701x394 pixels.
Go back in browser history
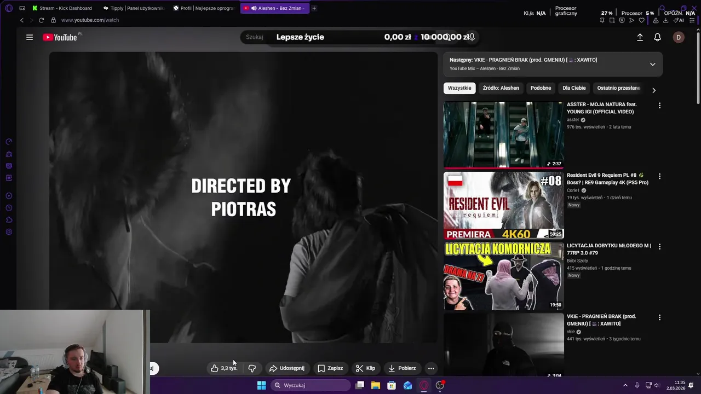coord(22,20)
